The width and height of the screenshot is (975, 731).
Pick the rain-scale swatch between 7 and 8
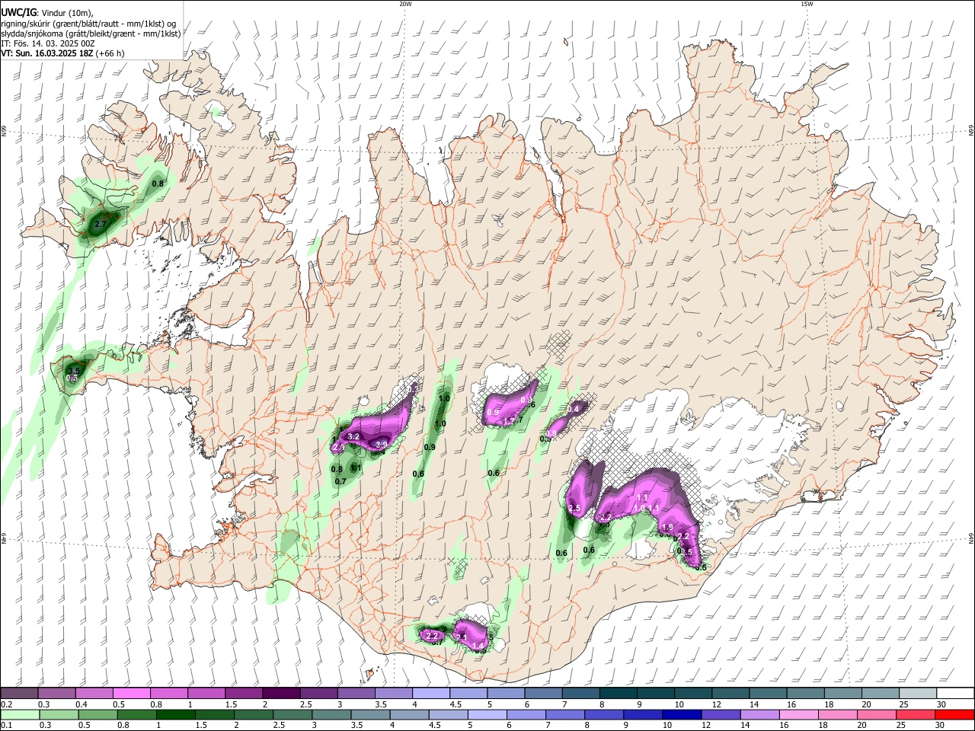tap(564, 714)
